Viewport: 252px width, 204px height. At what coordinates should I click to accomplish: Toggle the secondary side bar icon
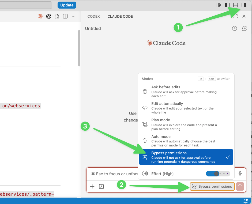pyautogui.click(x=244, y=5)
